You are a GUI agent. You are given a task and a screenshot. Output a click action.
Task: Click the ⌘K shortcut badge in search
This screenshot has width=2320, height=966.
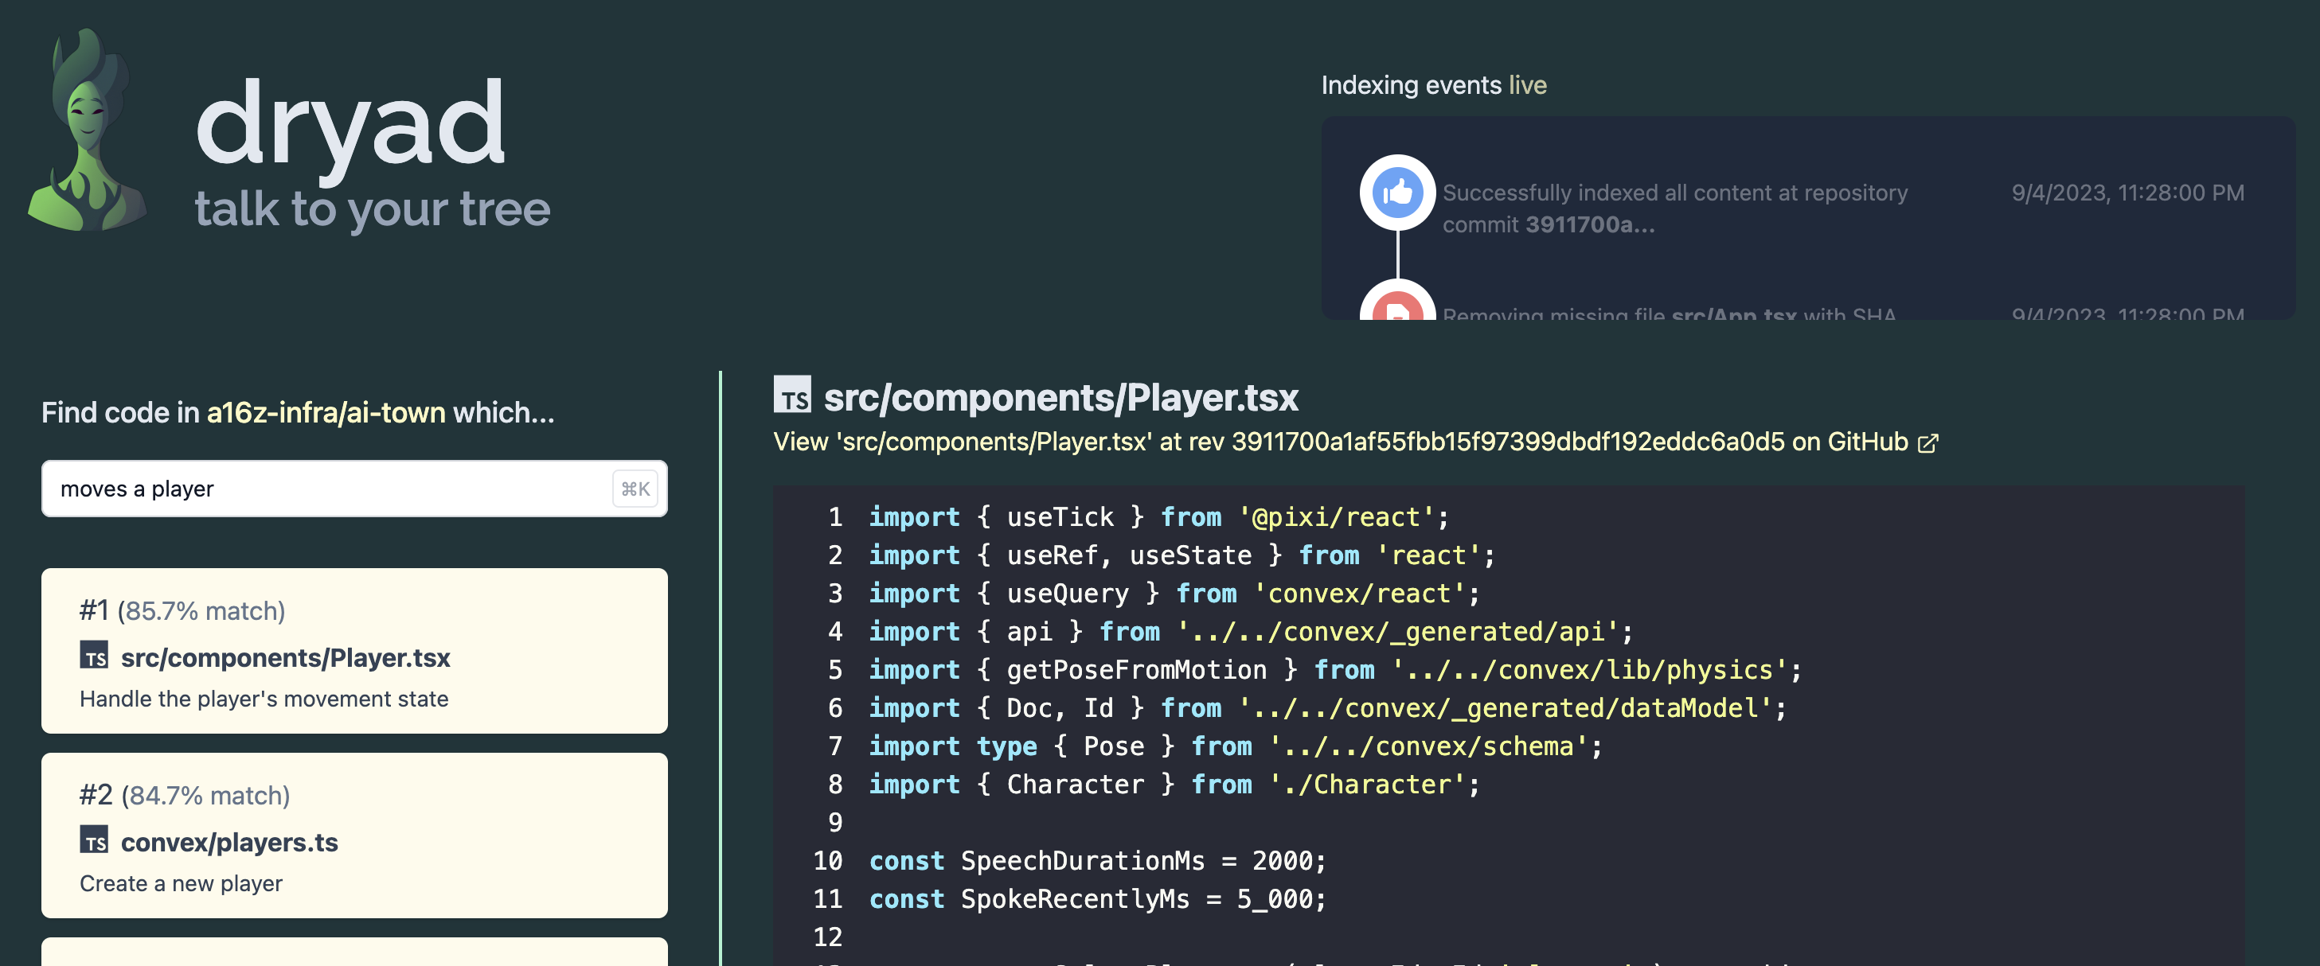[635, 489]
